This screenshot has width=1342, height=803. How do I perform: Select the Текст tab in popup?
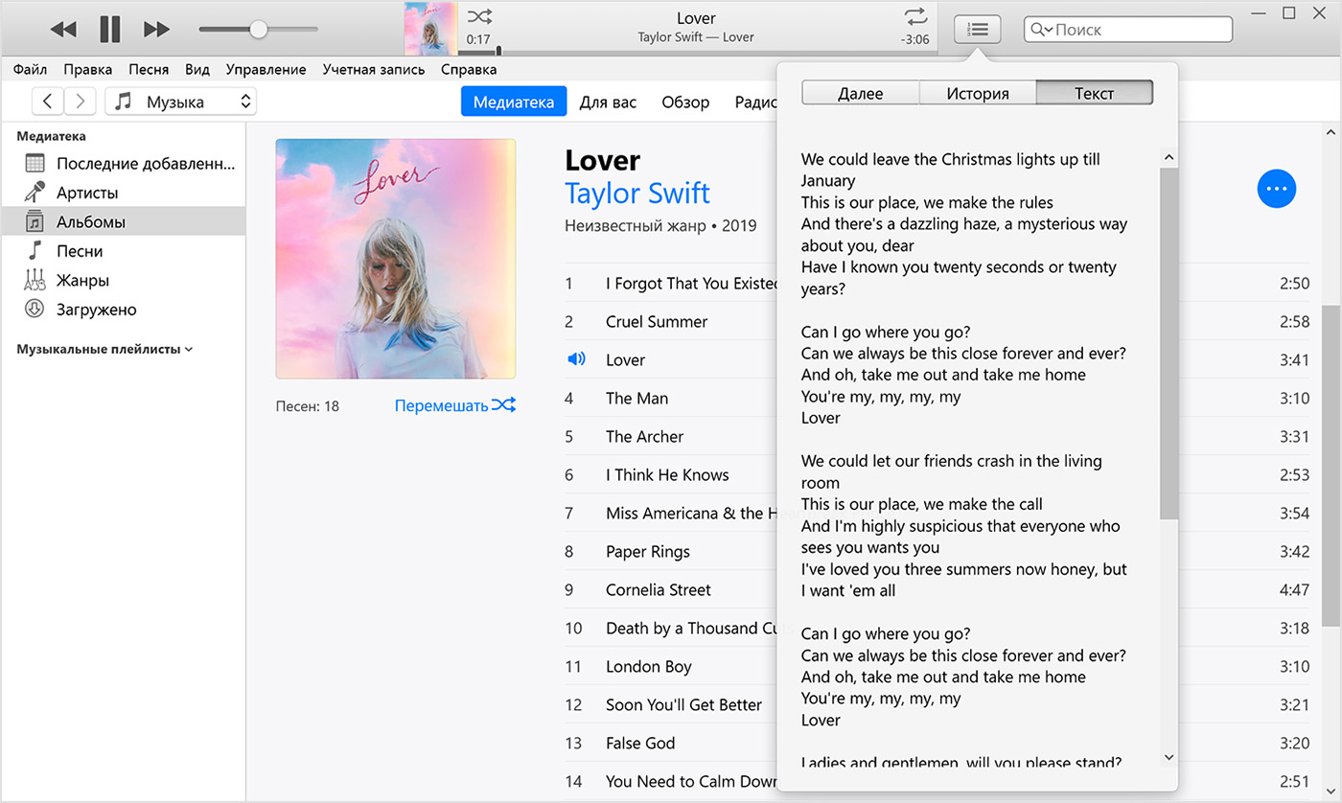pos(1095,93)
